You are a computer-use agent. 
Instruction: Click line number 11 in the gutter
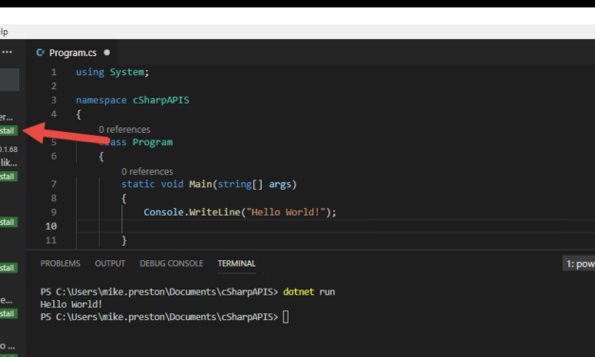51,240
